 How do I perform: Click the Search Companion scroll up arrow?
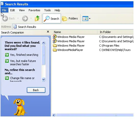click(x=43, y=43)
